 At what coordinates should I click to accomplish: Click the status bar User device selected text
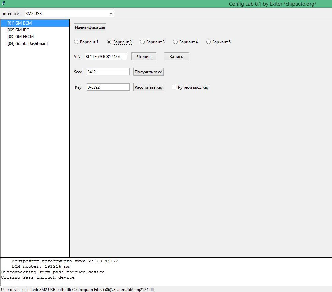[77, 290]
